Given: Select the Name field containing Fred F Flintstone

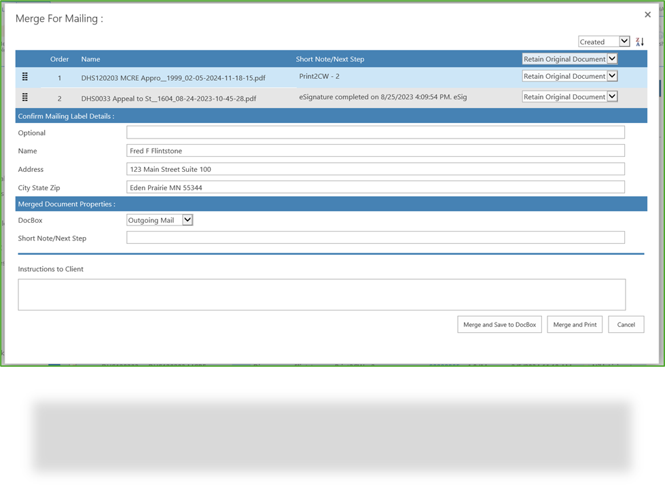Looking at the screenshot, I should tap(375, 150).
